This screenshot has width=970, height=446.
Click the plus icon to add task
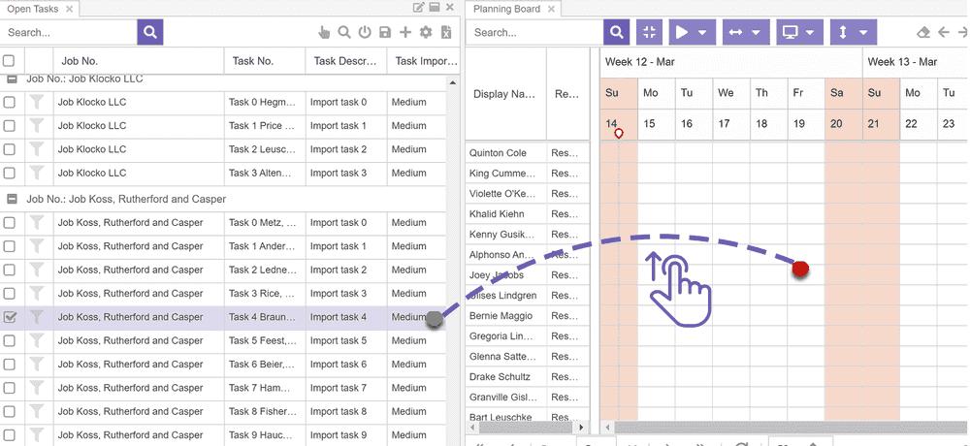[x=405, y=33]
